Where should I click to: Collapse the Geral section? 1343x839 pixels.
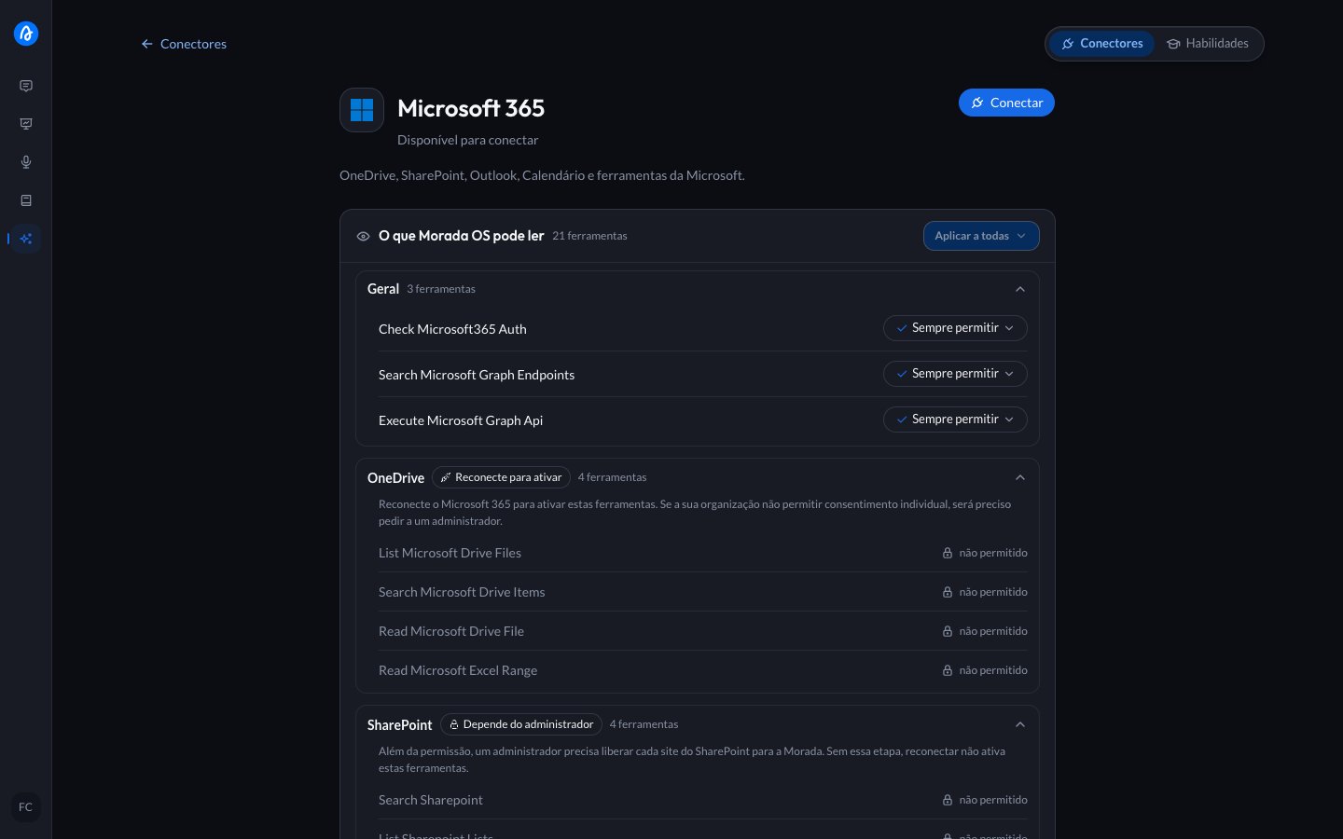tap(1020, 289)
